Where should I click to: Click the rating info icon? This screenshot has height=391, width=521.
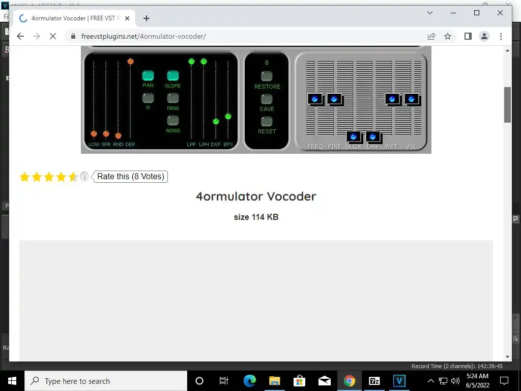(x=84, y=177)
